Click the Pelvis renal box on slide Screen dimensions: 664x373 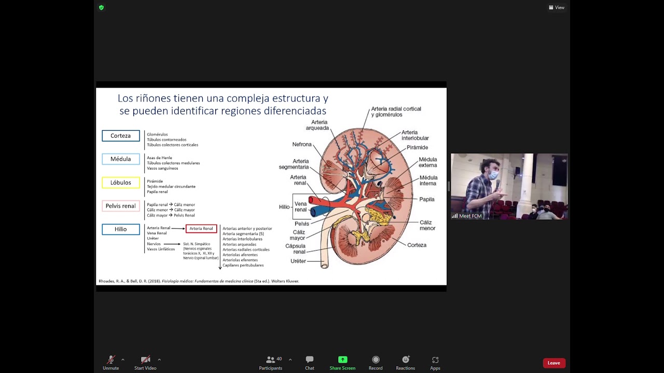pos(121,206)
